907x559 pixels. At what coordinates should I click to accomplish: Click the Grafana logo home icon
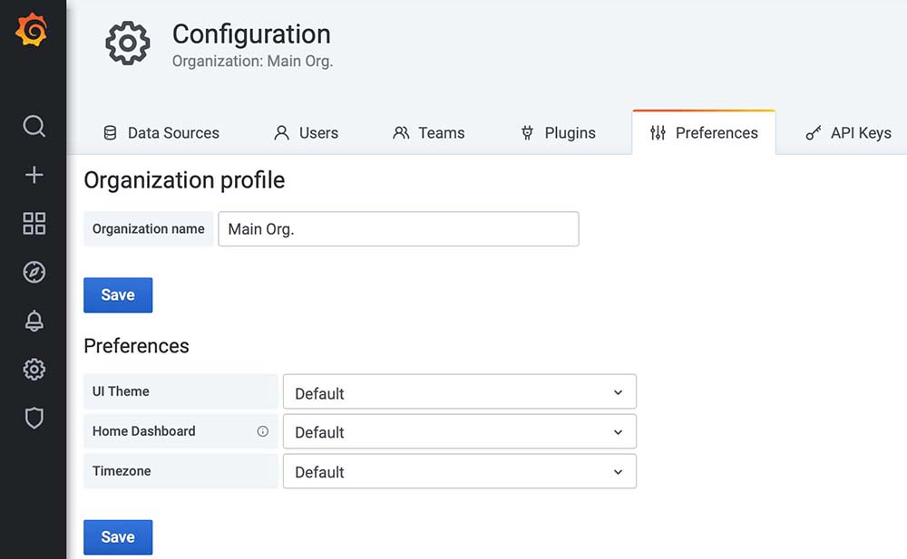pos(32,31)
